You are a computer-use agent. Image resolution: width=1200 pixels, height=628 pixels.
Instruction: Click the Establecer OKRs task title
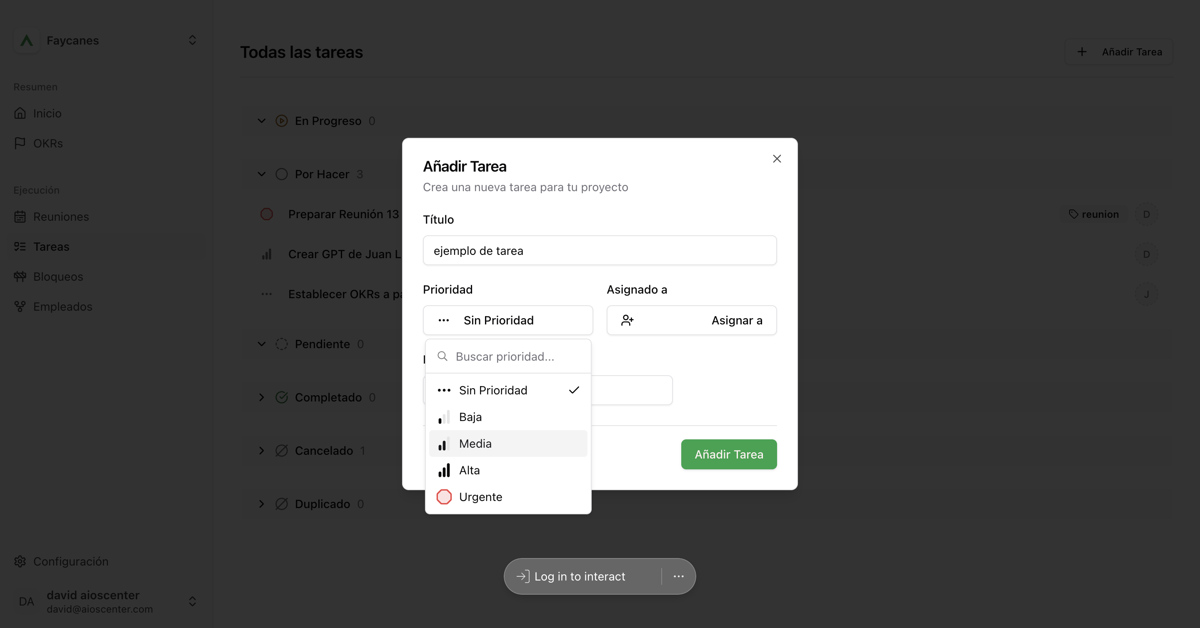(345, 294)
